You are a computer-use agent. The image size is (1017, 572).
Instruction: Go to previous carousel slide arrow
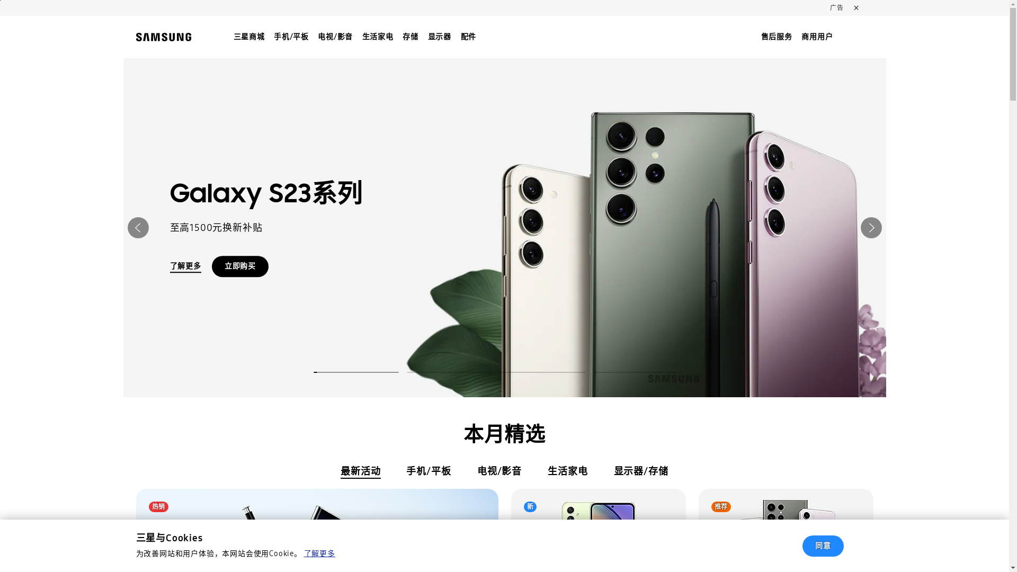[x=138, y=228]
